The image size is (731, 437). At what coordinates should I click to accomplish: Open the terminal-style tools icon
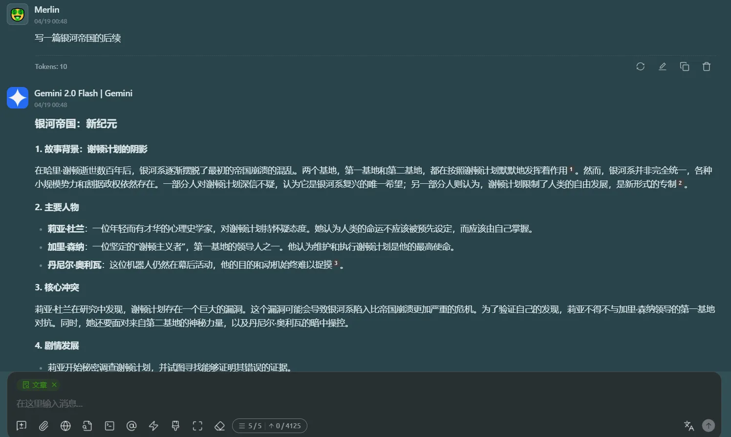(x=109, y=426)
